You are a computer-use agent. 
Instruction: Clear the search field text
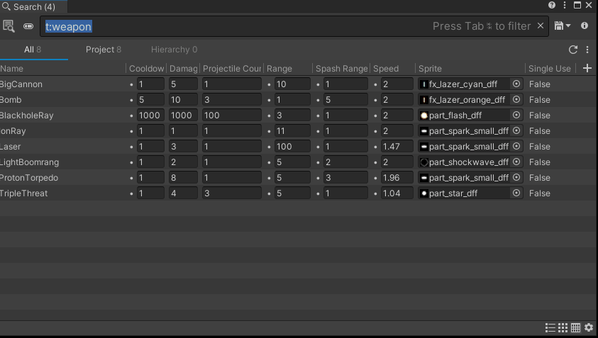coord(541,26)
